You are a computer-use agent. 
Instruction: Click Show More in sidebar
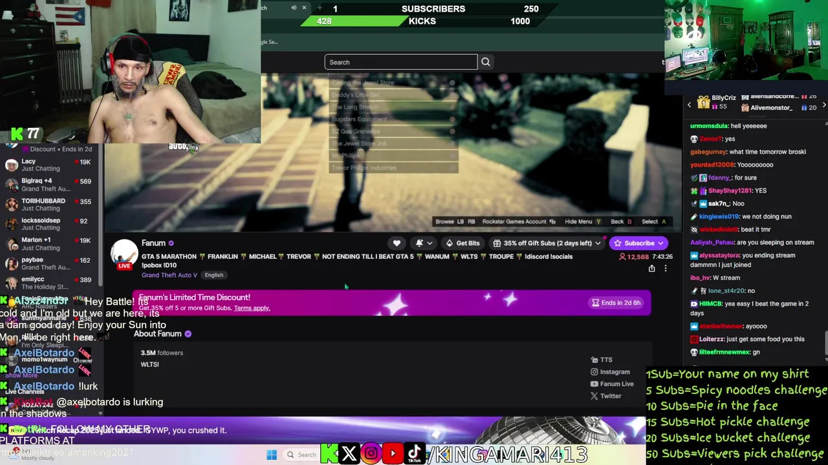pos(21,375)
